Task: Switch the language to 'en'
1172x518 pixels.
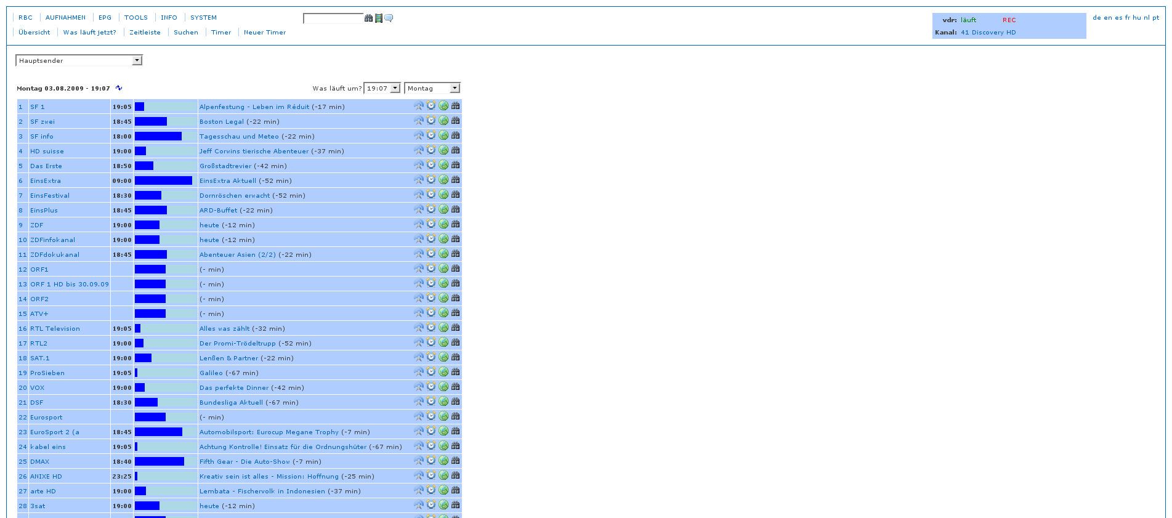Action: click(1107, 18)
